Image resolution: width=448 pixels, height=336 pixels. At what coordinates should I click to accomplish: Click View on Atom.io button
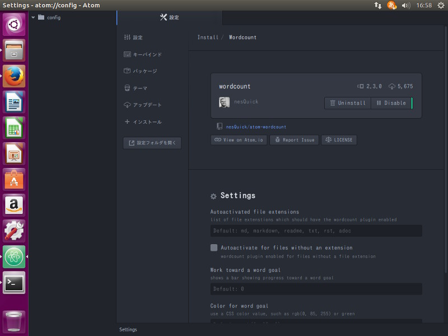(x=239, y=140)
